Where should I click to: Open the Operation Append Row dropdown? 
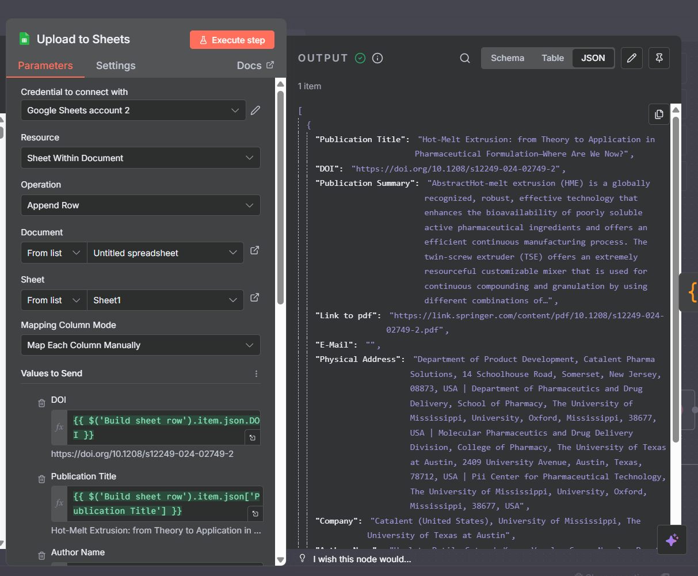click(140, 205)
